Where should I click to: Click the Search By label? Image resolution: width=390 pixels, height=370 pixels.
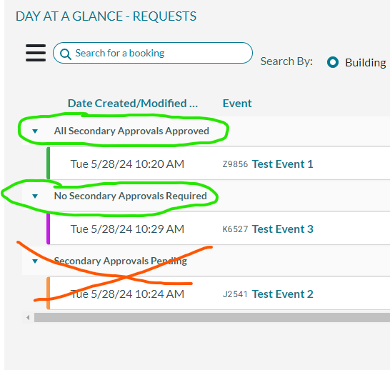pos(286,61)
